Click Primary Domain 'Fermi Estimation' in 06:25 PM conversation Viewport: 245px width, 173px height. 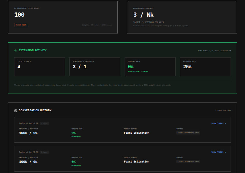coord(136,133)
